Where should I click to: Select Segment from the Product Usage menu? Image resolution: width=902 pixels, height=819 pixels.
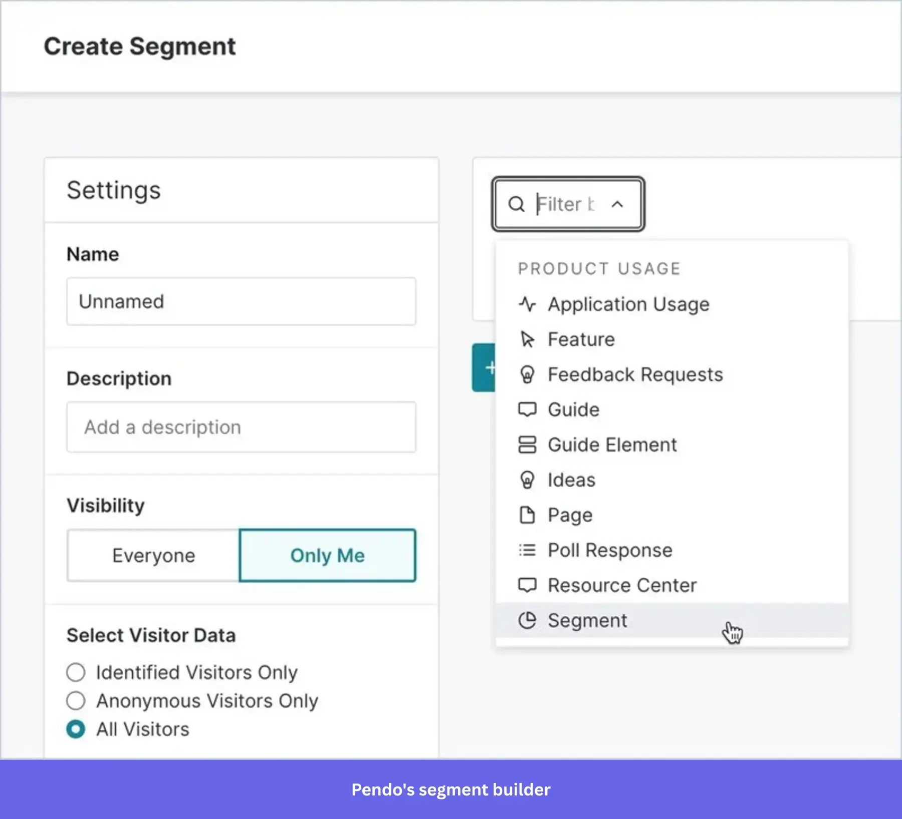(x=588, y=620)
